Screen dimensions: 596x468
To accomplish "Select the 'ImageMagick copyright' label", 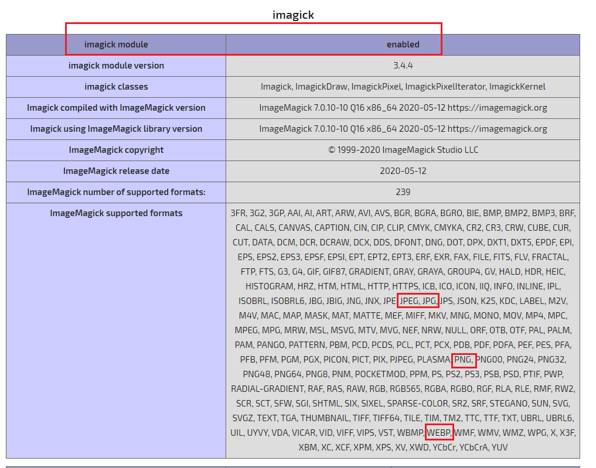I will click(x=116, y=150).
